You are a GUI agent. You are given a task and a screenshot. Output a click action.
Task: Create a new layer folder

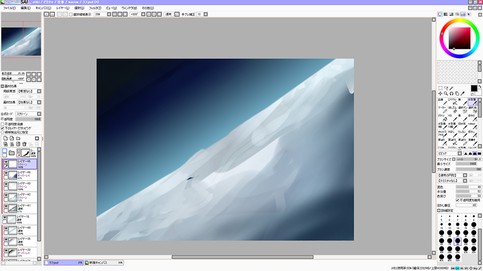(18, 138)
